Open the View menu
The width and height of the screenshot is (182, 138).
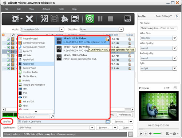(x=32, y=9)
